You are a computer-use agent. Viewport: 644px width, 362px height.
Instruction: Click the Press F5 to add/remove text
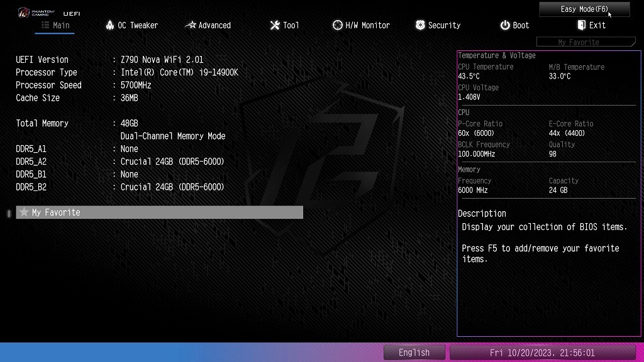540,253
